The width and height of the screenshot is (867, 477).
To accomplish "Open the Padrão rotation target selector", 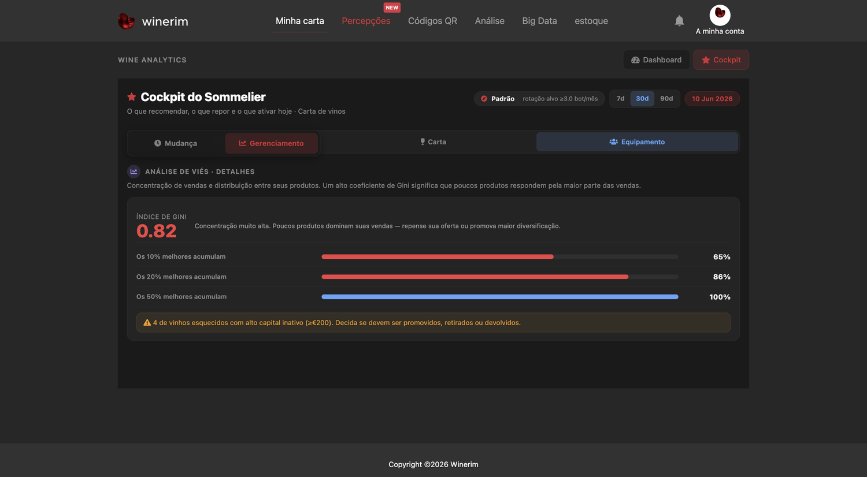I will (539, 99).
